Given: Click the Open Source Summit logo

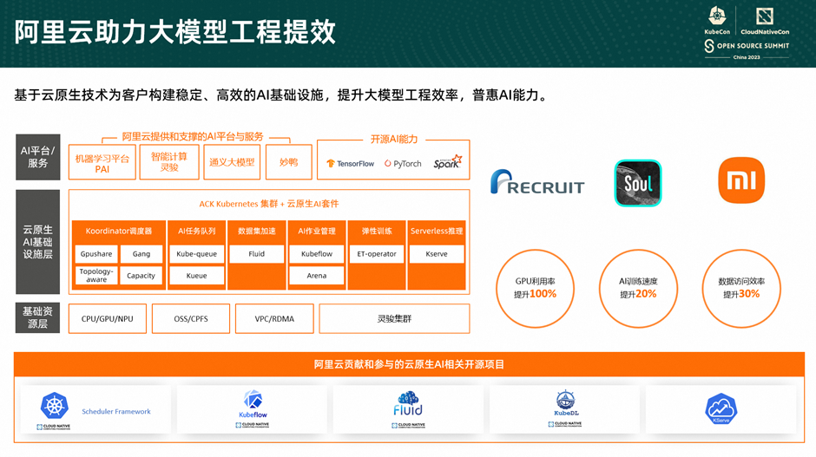Looking at the screenshot, I should tap(747, 46).
